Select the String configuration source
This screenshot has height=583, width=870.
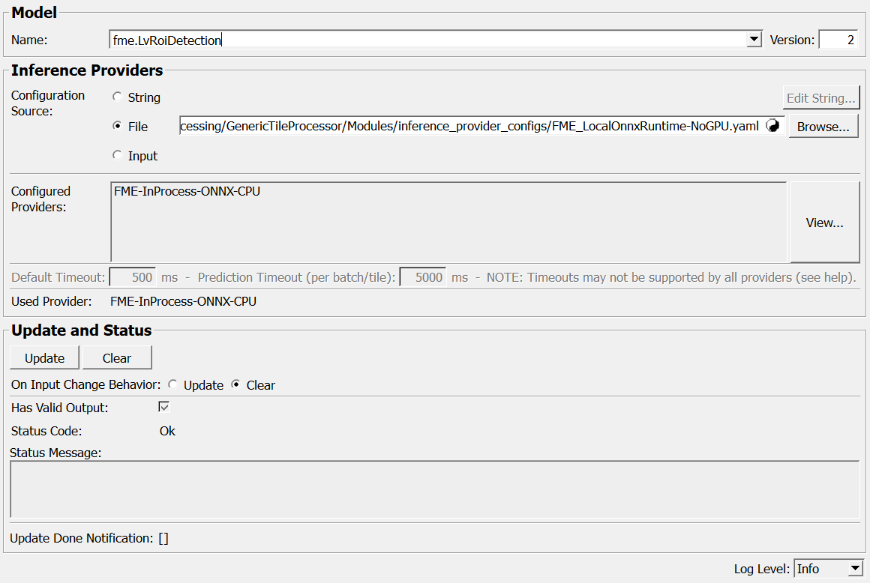click(117, 97)
